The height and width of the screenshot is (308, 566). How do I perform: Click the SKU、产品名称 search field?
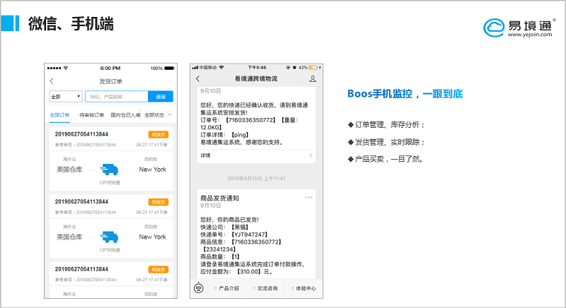(x=115, y=97)
